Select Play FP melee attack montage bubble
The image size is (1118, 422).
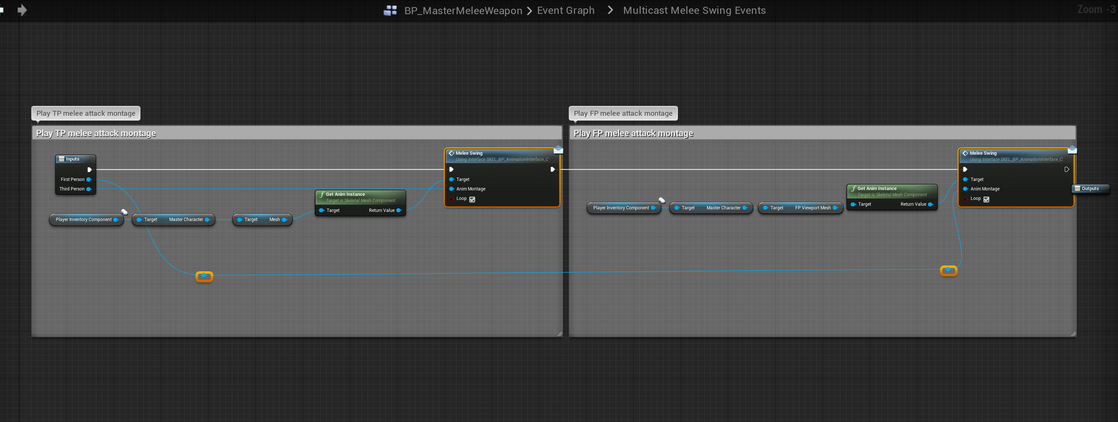[x=623, y=114]
